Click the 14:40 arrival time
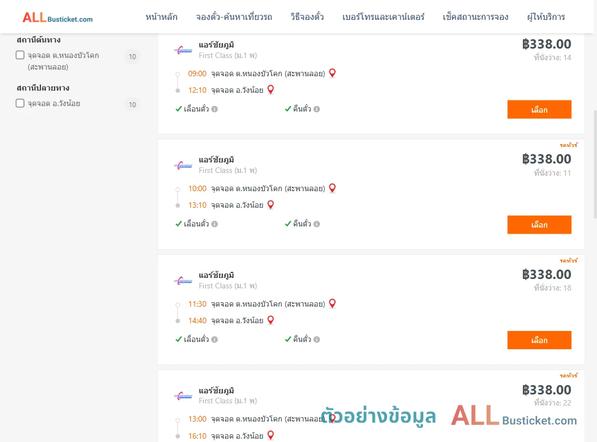This screenshot has width=597, height=442. pyautogui.click(x=197, y=320)
